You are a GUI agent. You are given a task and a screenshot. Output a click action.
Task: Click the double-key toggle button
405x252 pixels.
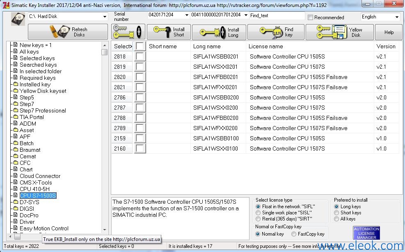pos(128,32)
